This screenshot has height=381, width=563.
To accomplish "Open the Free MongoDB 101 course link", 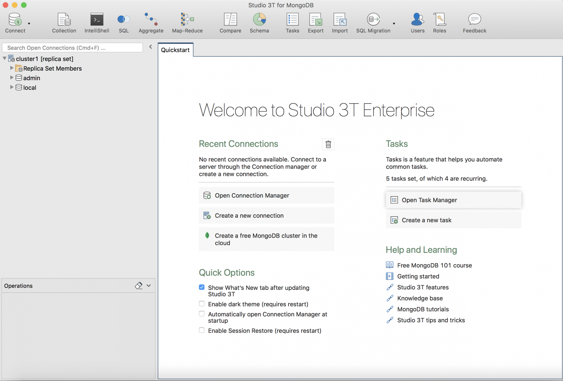I will pyautogui.click(x=434, y=265).
